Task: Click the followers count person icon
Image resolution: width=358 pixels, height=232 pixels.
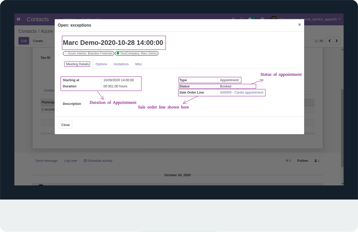Action: point(317,161)
